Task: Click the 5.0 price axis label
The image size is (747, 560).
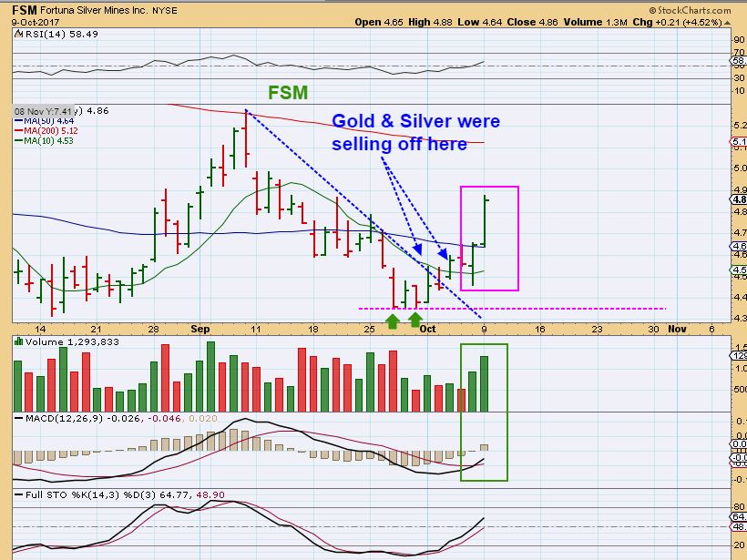Action: click(x=740, y=168)
